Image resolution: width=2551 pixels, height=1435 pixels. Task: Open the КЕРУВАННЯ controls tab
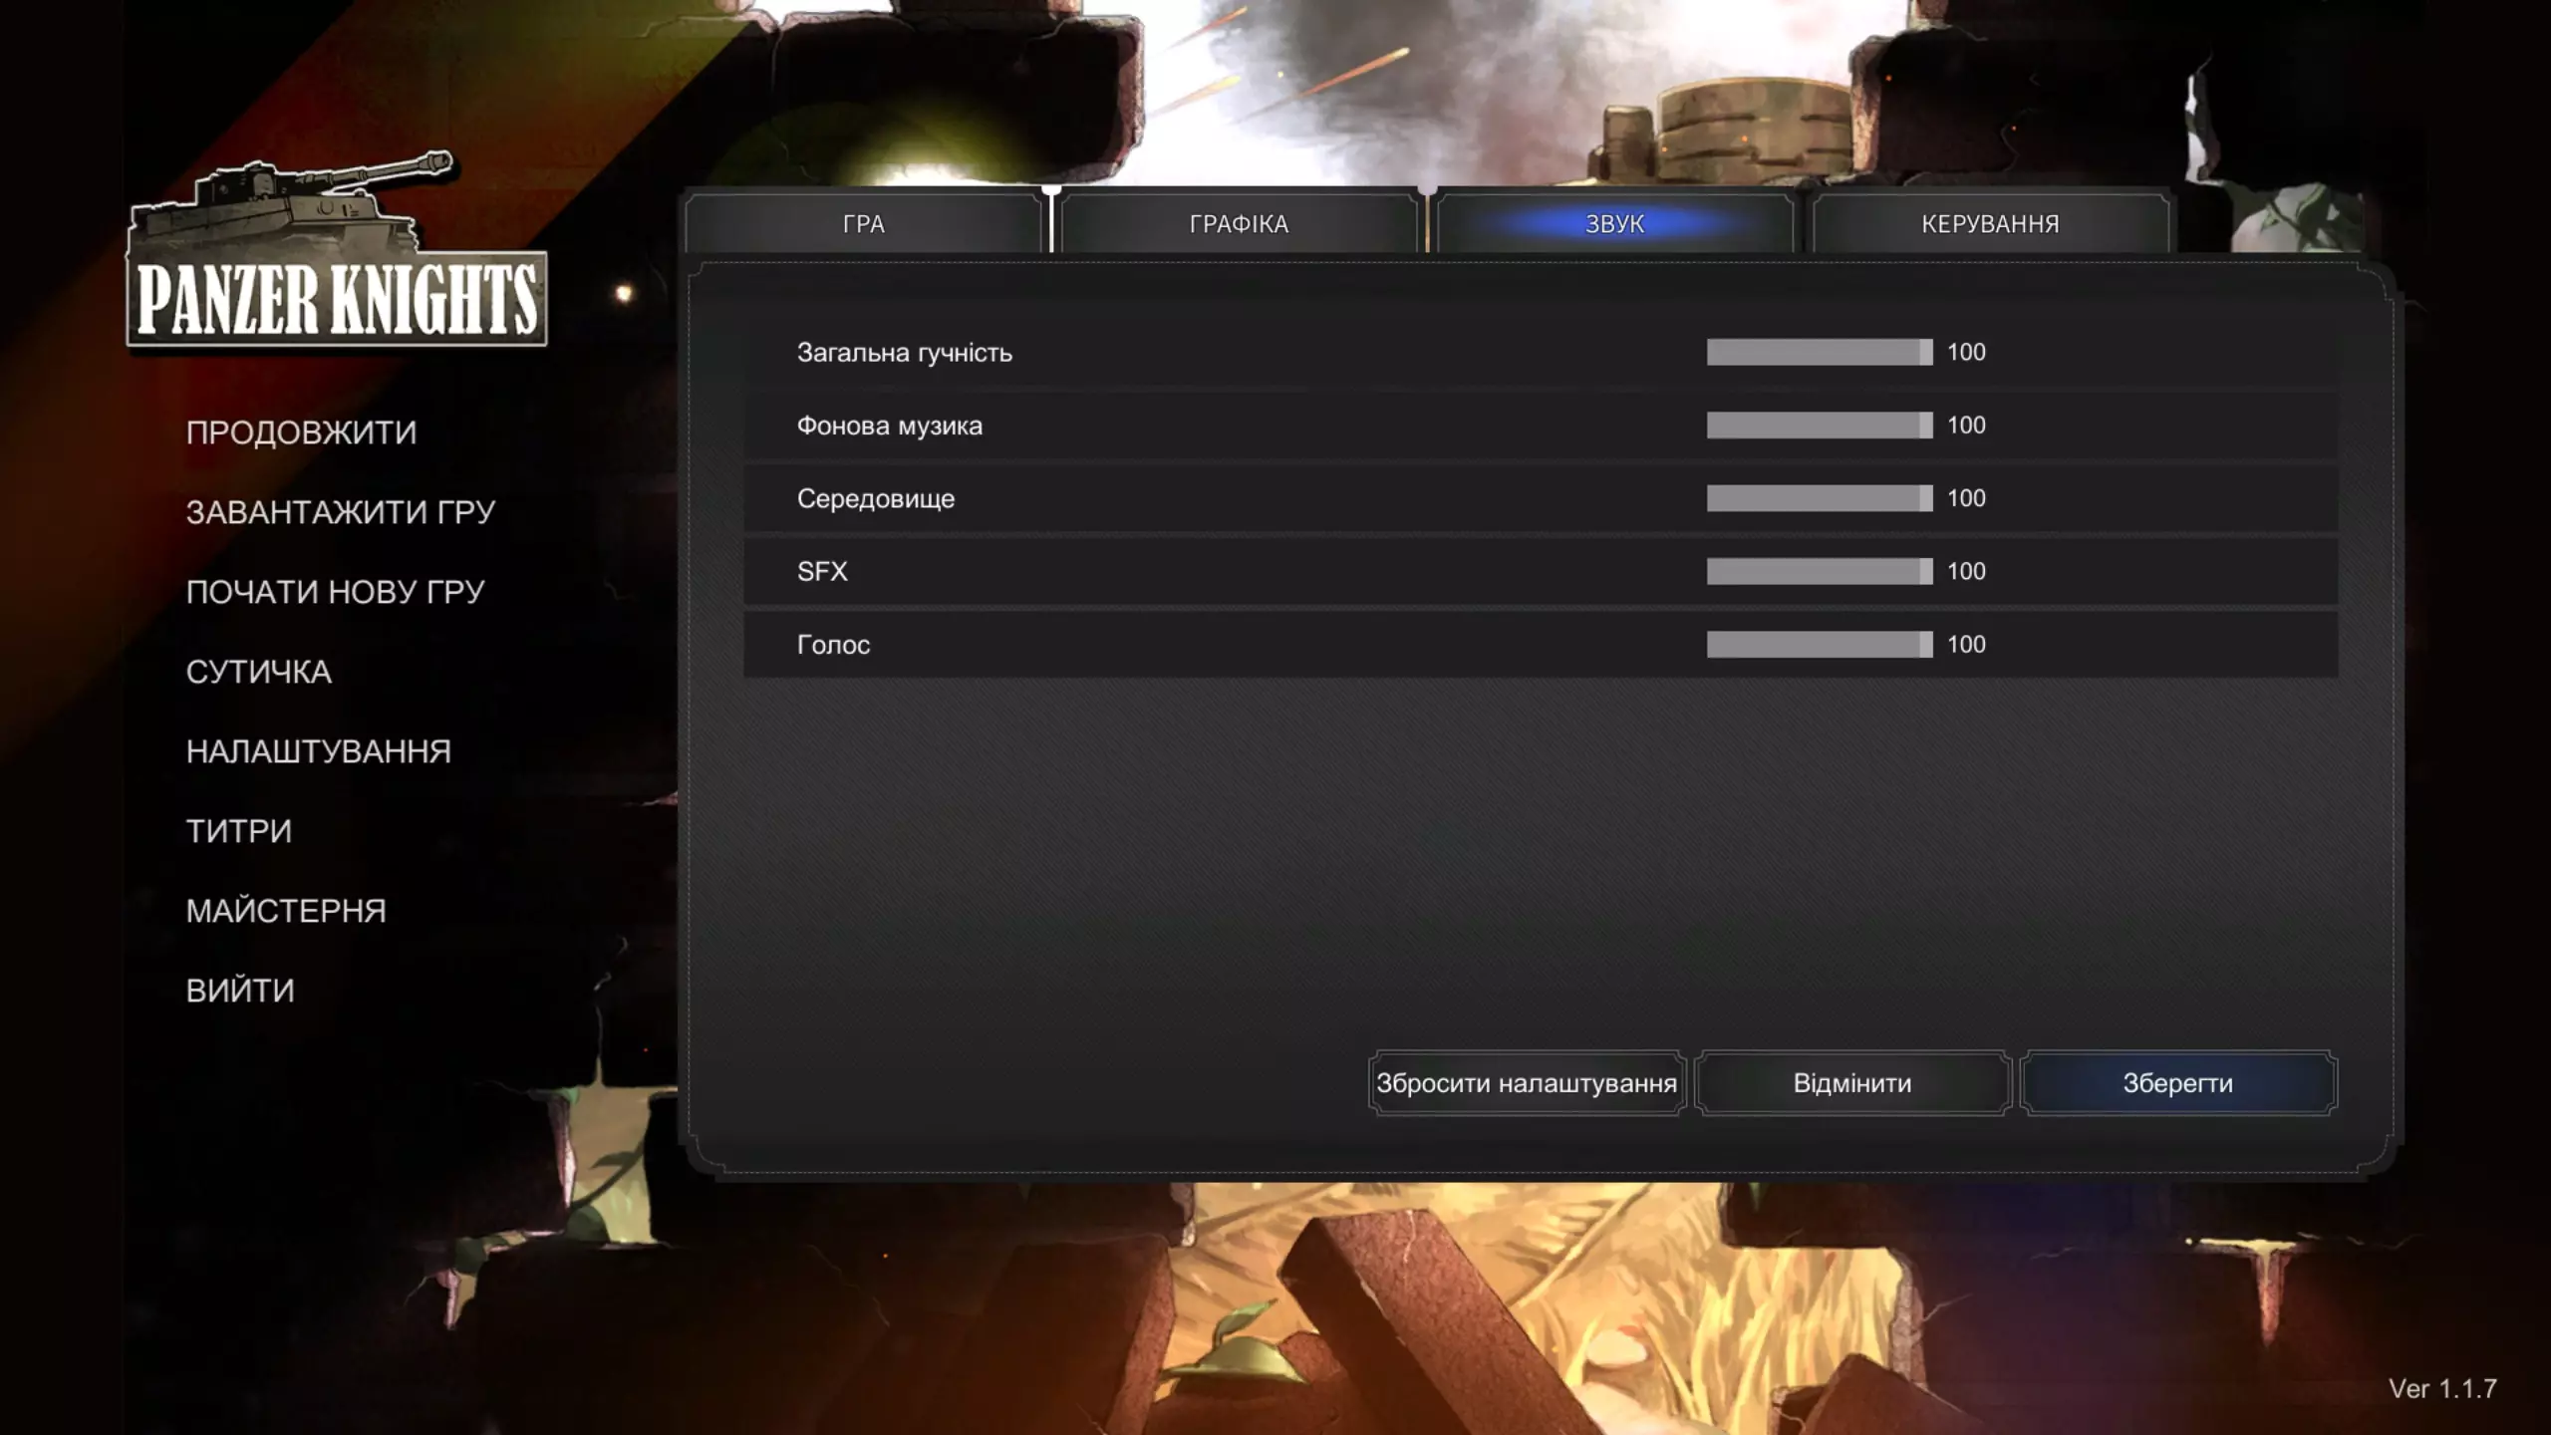coord(1990,223)
